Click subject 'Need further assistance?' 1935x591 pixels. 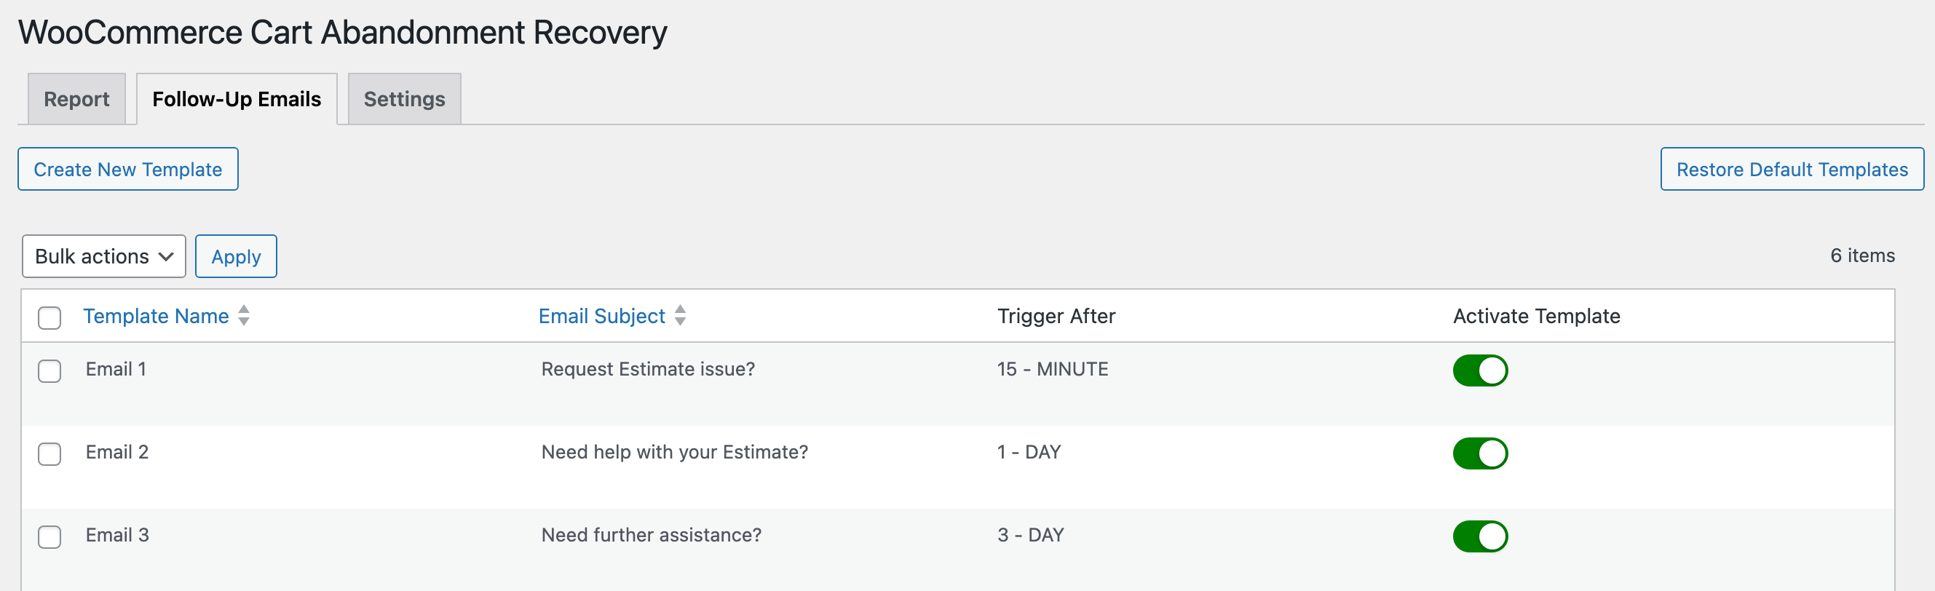point(652,535)
